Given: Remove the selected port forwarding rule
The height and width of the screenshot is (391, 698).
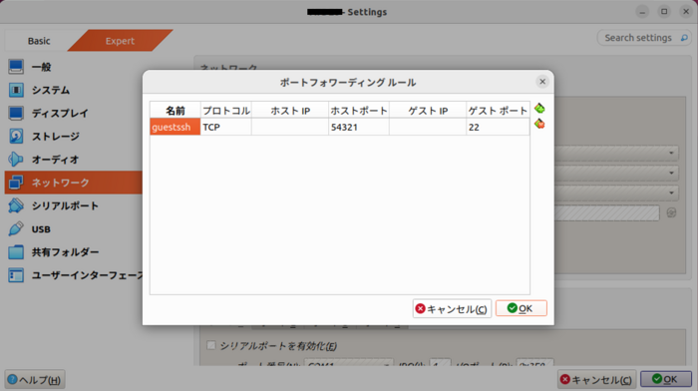Looking at the screenshot, I should [539, 124].
